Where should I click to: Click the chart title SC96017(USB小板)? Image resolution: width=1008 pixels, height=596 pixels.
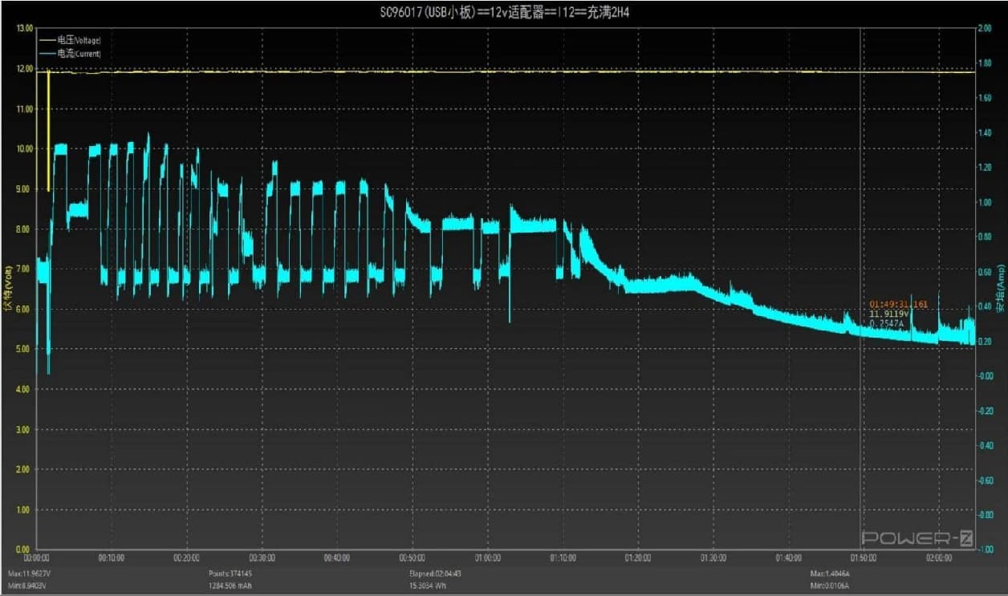(428, 12)
